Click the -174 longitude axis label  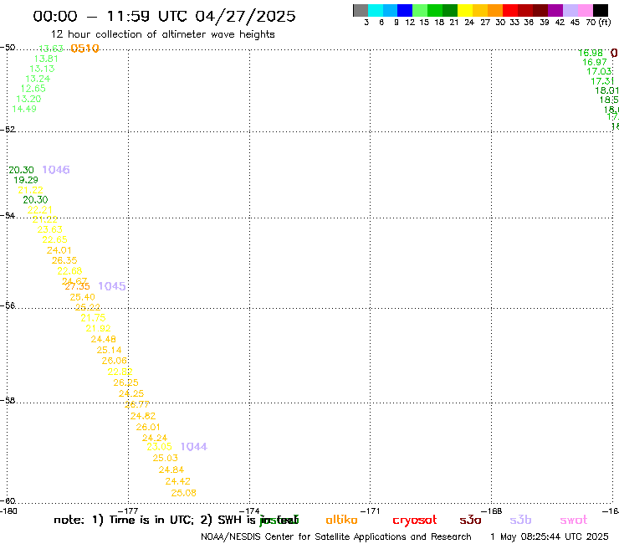pyautogui.click(x=249, y=511)
